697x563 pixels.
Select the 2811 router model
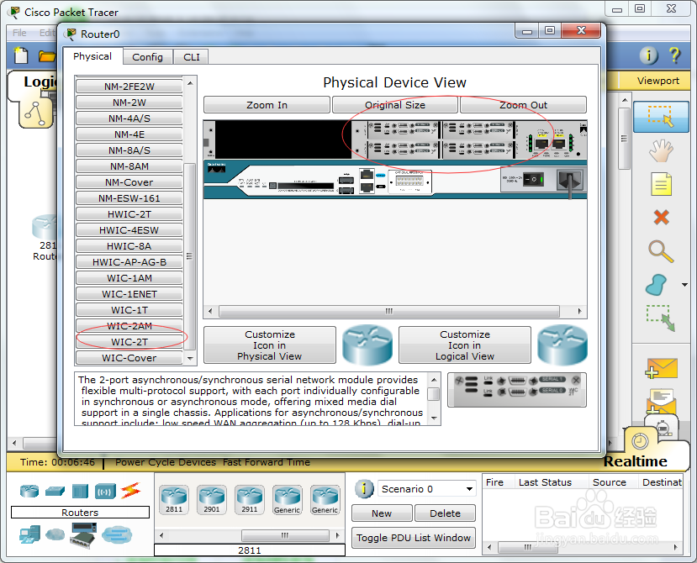click(174, 500)
